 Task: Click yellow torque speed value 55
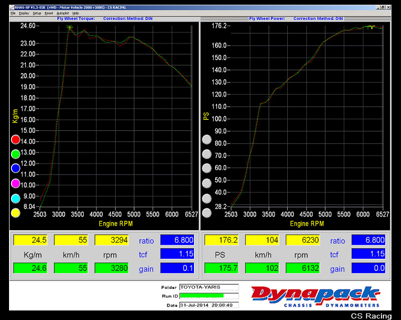tap(71, 240)
